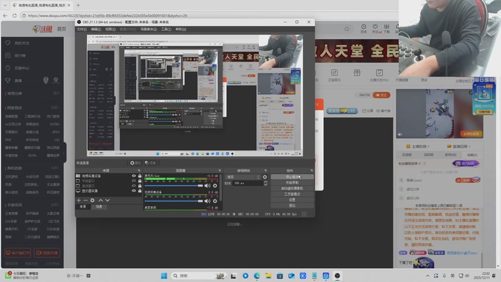Click 开始录制 button in OBS controls

[x=292, y=182]
